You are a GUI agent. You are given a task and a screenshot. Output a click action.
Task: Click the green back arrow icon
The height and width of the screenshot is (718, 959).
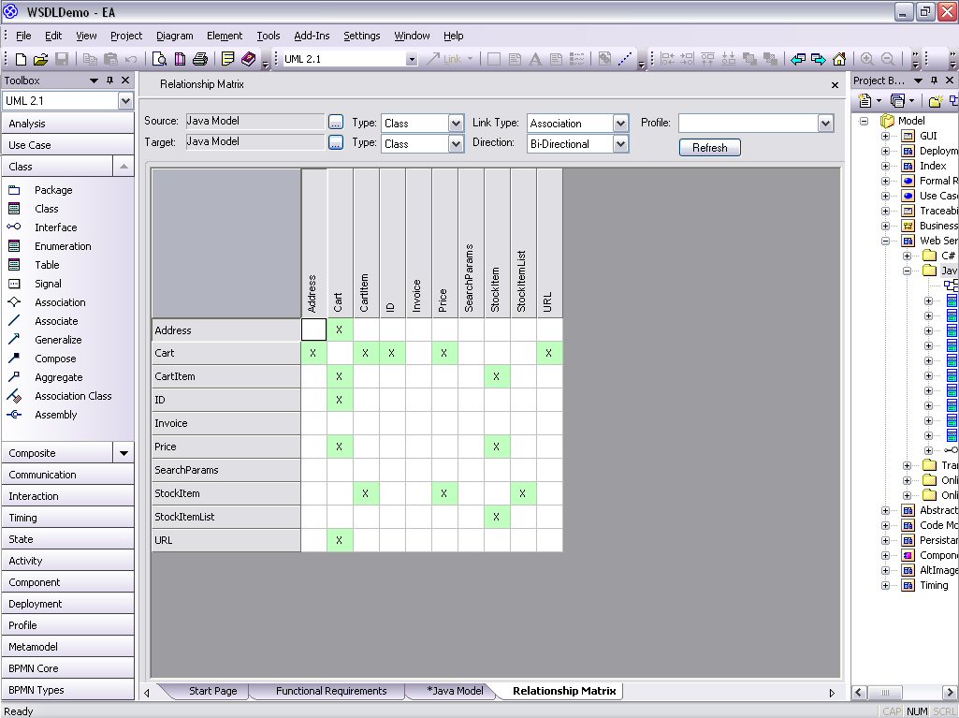point(798,59)
